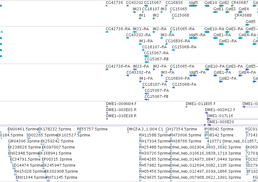Click the CG15065 gene label
The image size is (258, 182).
179,9
